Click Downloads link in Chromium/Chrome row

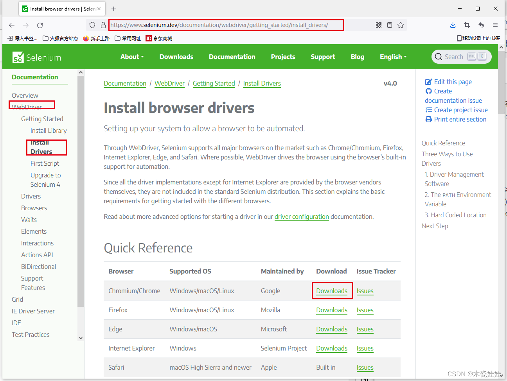(332, 291)
